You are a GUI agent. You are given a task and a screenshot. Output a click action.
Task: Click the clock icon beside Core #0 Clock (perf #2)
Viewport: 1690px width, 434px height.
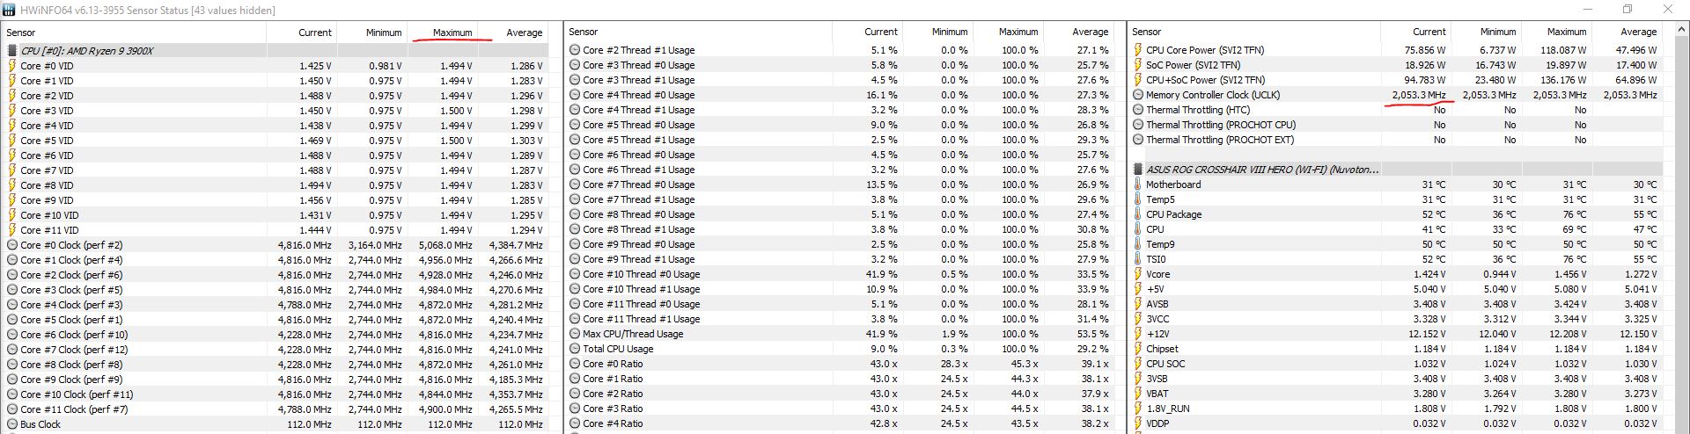tap(12, 245)
